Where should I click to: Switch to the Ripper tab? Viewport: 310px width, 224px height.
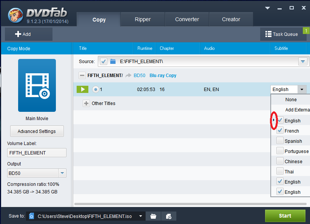click(x=143, y=19)
